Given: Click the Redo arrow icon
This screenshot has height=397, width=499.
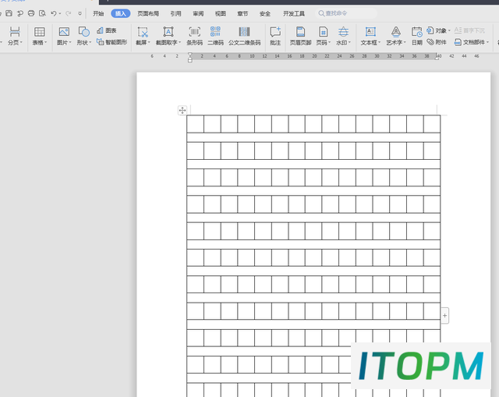Looking at the screenshot, I should click(x=68, y=13).
